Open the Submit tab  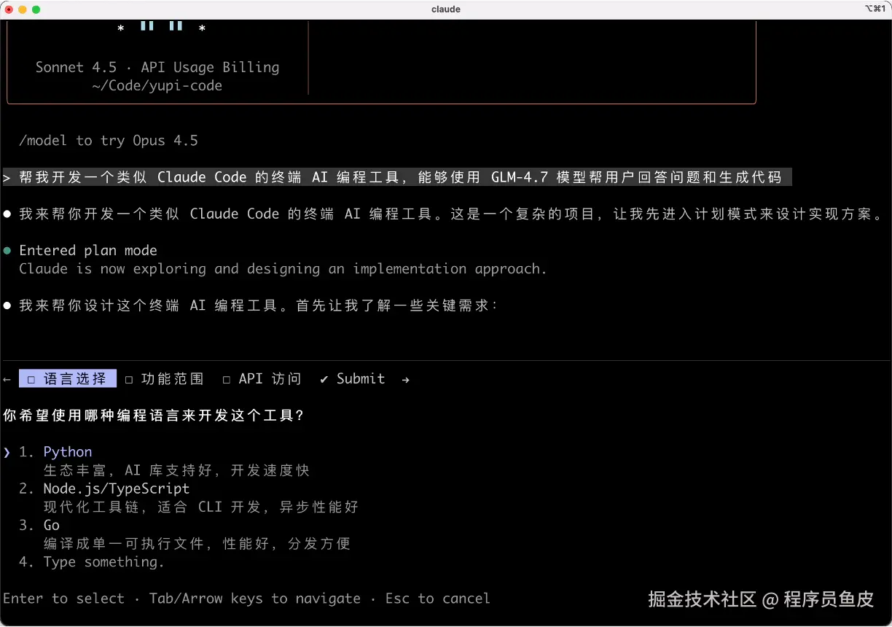pyautogui.click(x=353, y=379)
